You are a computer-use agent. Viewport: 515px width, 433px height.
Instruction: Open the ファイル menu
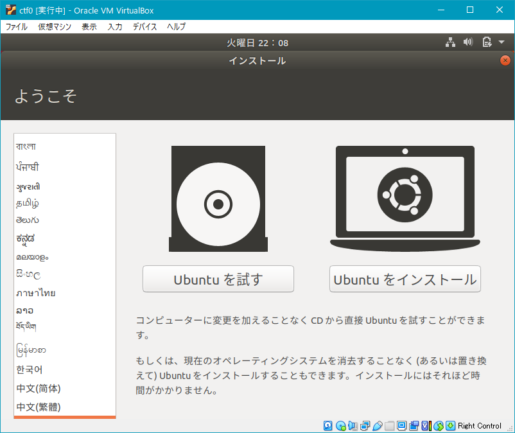pyautogui.click(x=17, y=26)
